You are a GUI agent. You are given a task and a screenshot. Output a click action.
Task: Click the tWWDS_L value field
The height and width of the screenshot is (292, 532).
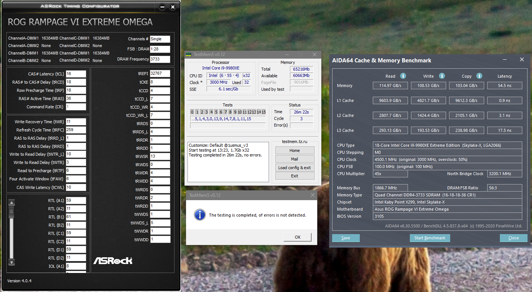(160, 223)
